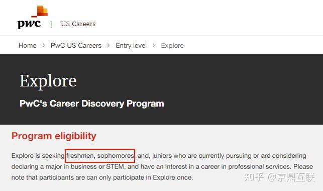Click the large Explore page title
Viewport: 323px width, 191px height.
point(48,81)
